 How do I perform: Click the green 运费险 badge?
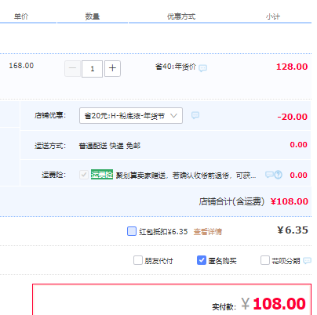[102, 174]
